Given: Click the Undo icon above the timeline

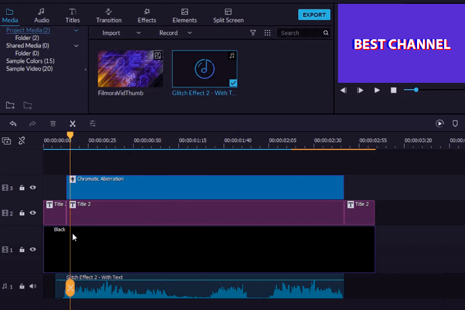Looking at the screenshot, I should coord(13,124).
